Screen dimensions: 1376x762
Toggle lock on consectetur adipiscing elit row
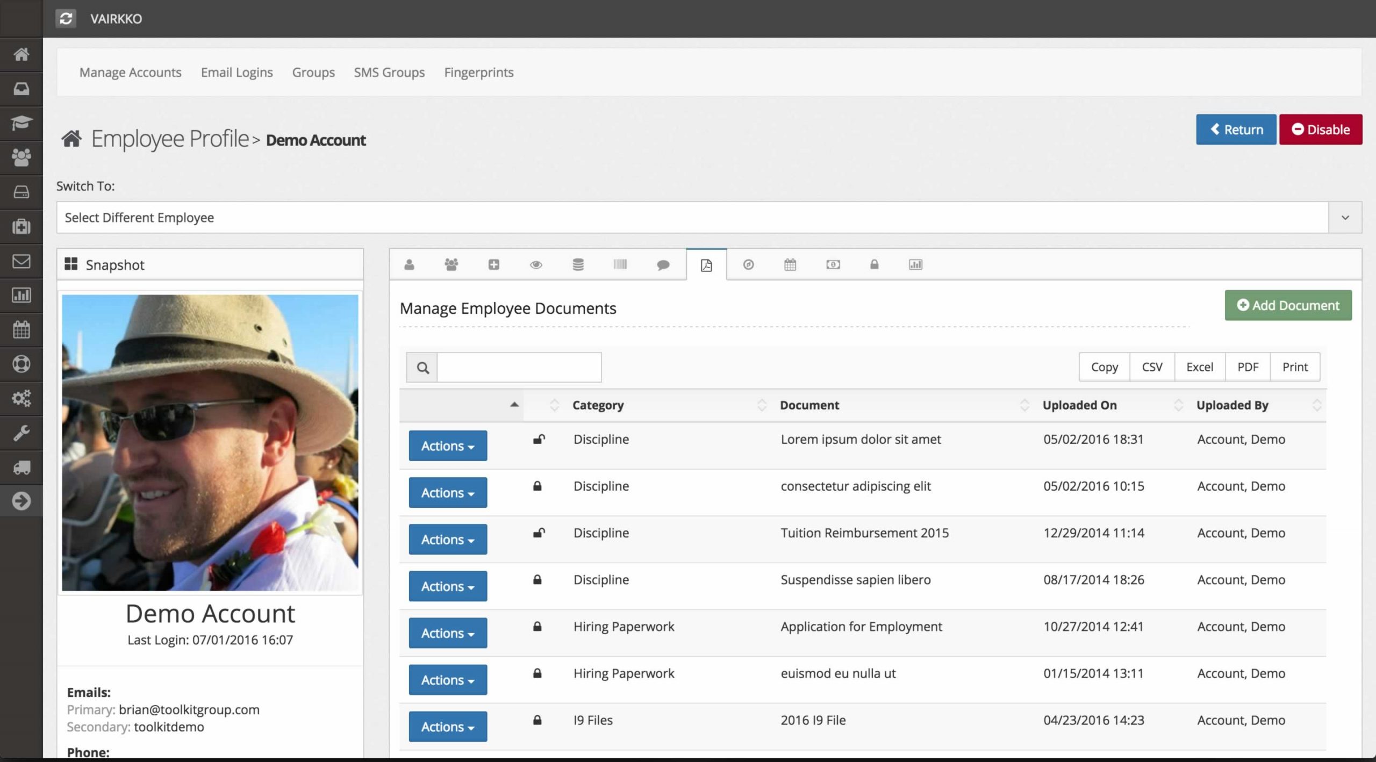click(537, 486)
